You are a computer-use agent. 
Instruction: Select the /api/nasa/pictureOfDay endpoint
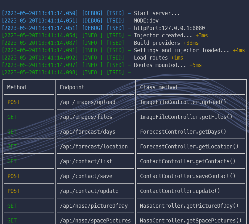coord(93,206)
